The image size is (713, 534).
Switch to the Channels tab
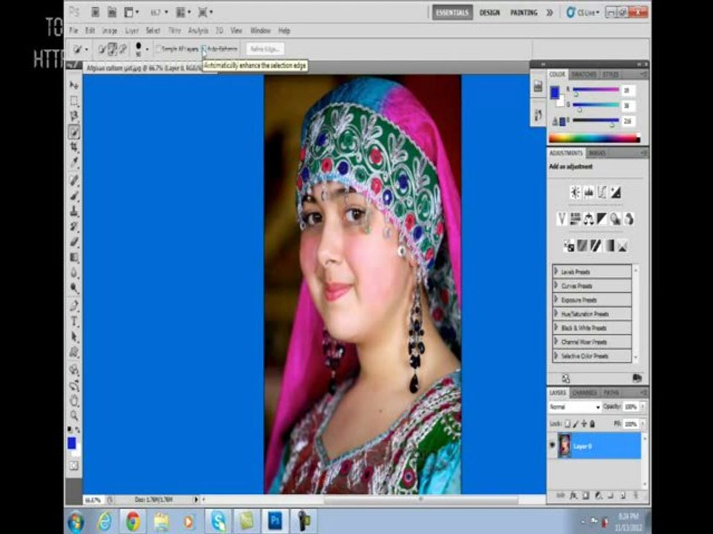585,392
